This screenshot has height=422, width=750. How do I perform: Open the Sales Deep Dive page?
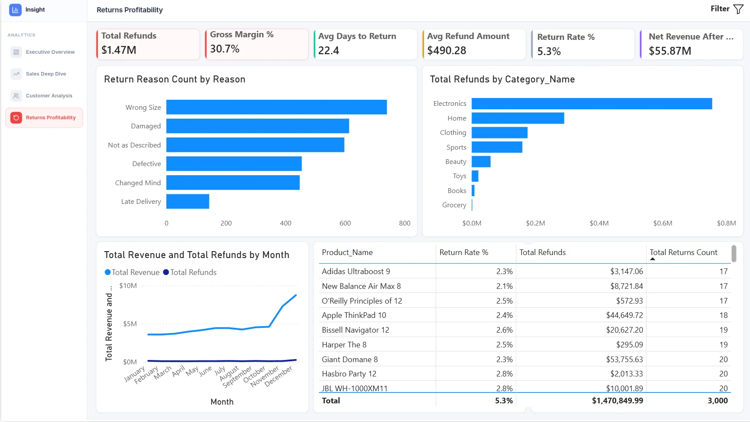[44, 74]
